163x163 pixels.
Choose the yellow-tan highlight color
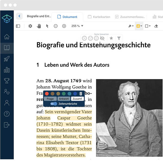58,94
